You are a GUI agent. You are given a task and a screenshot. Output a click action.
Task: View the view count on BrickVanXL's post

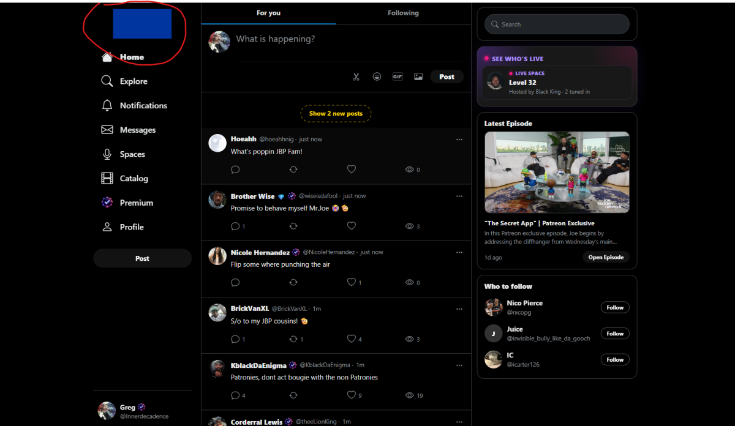413,339
